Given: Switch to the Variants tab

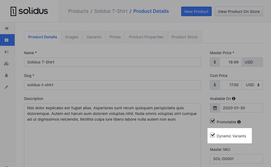Looking at the screenshot, I should 94,37.
